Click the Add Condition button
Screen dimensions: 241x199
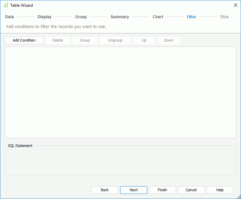[x=24, y=40]
